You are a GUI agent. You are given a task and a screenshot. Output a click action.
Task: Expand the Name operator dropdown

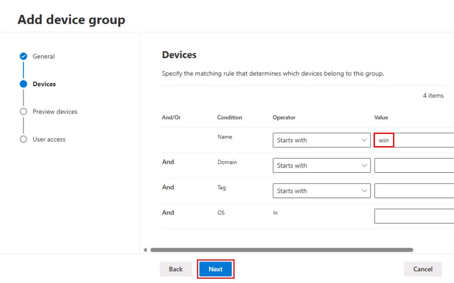pyautogui.click(x=321, y=140)
